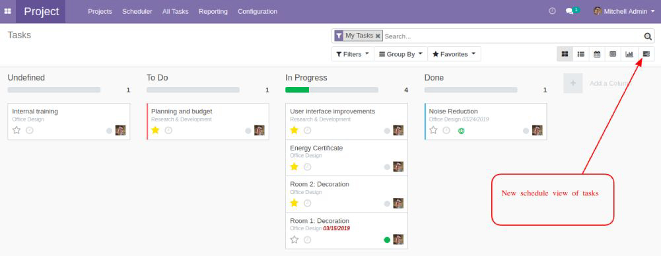Open the activities clock icon in header
This screenshot has height=256, width=661.
[x=552, y=11]
